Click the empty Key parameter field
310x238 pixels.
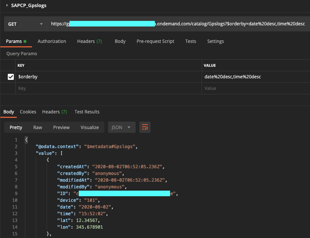[x=108, y=88]
